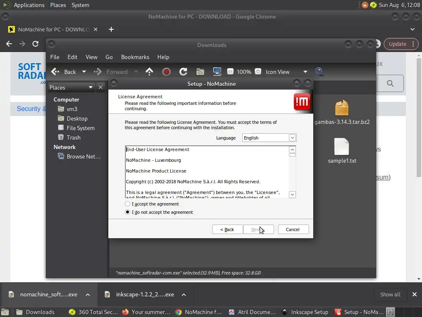The width and height of the screenshot is (422, 317).
Task: Close NoMachine for PC tab
Action: coord(96,29)
